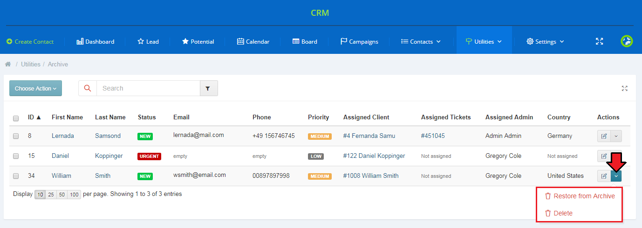Click the URGENT status badge
This screenshot has height=228, width=642.
pos(149,156)
